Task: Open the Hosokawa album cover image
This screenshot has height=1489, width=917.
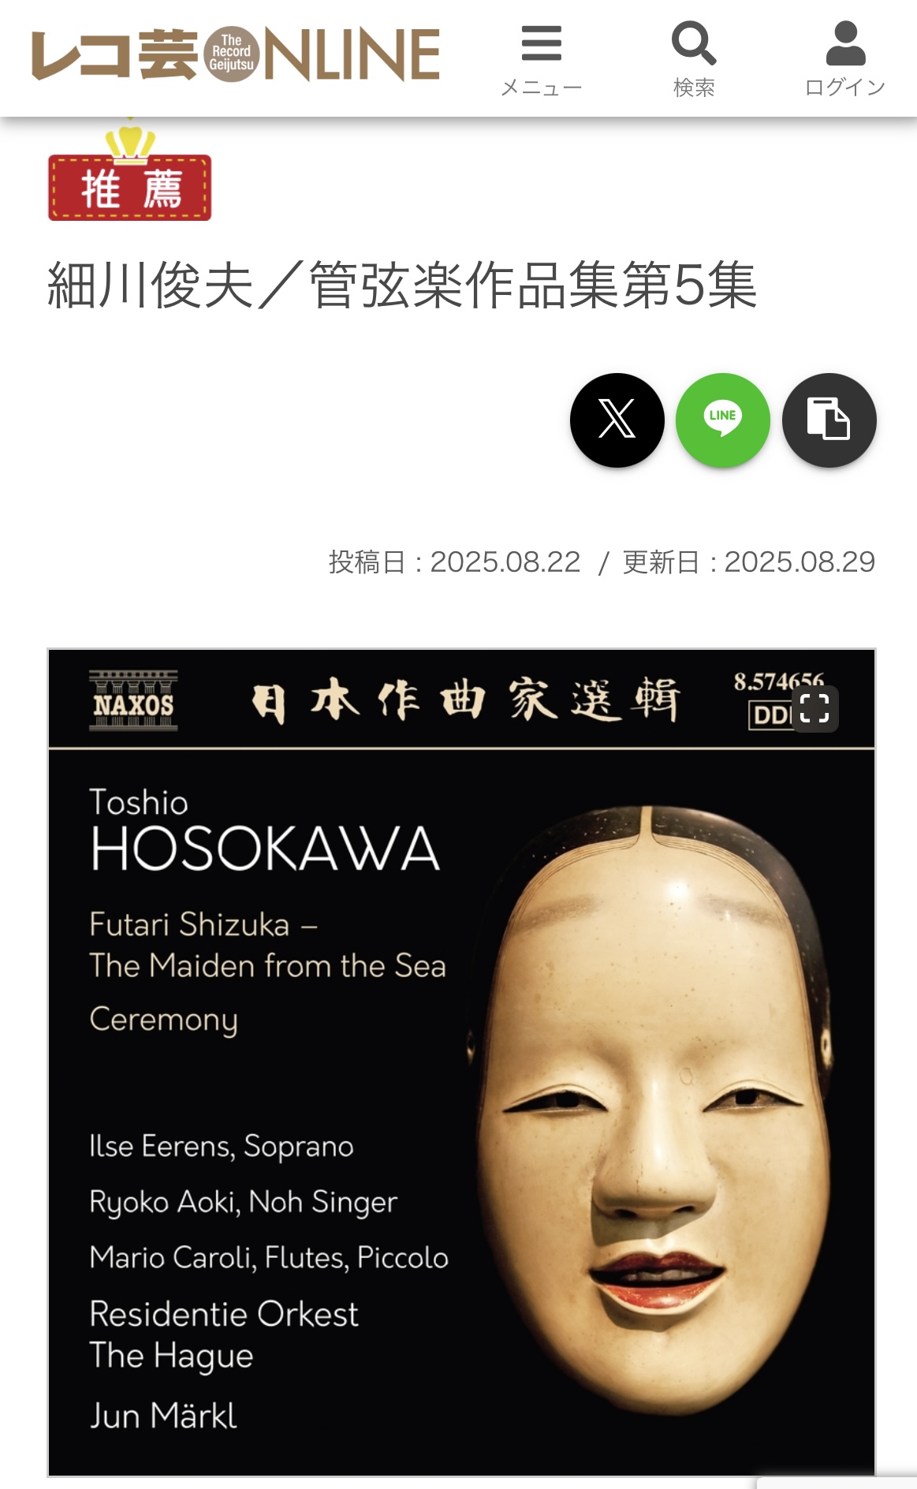Action: coord(461,1062)
